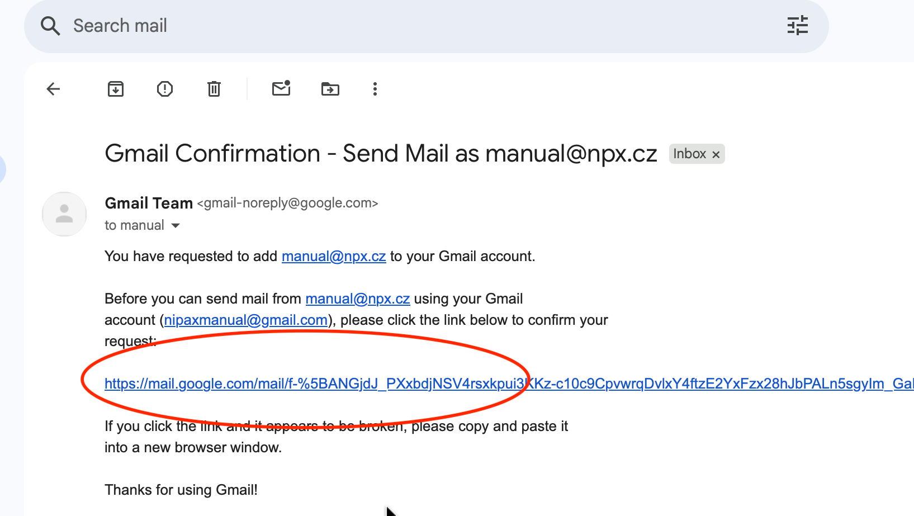Click manual@npx.cz link after "send mail from"
This screenshot has height=516, width=914.
tap(358, 299)
